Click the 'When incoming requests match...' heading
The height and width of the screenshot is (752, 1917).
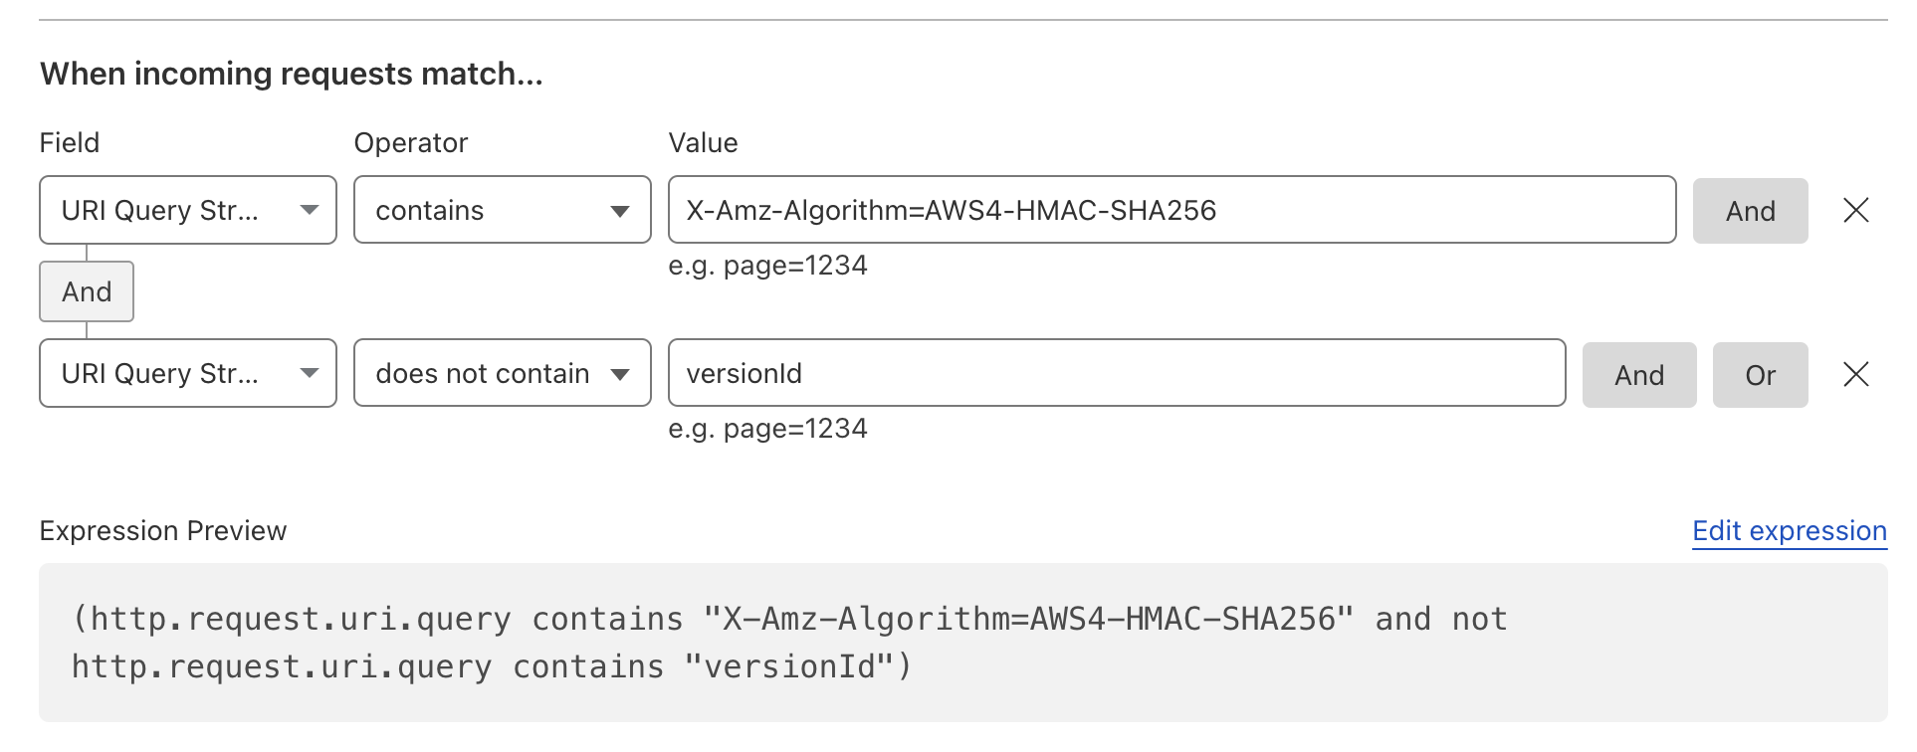(291, 74)
